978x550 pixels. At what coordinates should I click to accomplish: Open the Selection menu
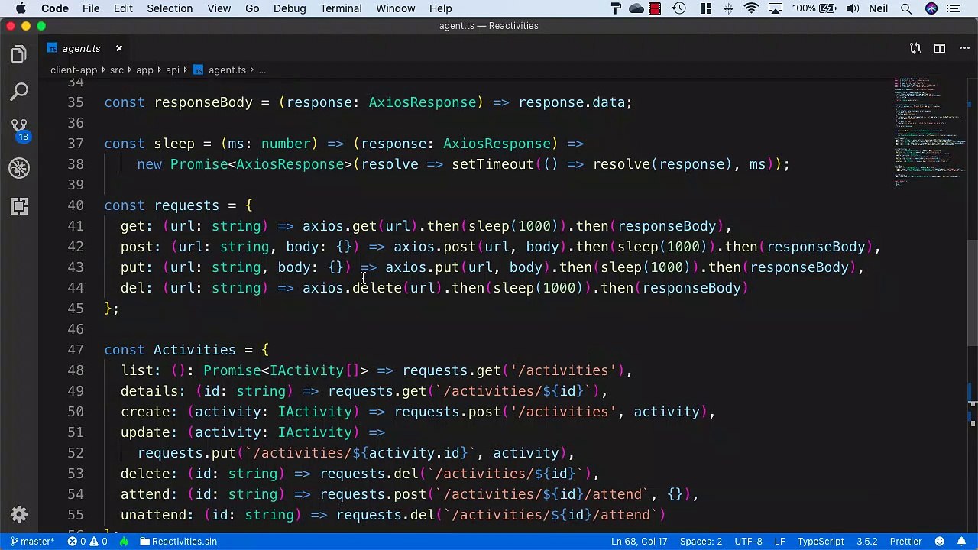(170, 8)
